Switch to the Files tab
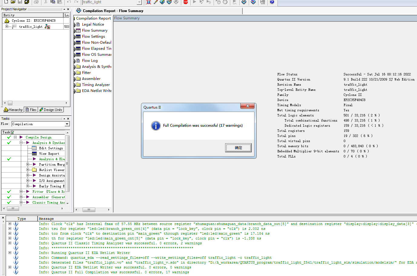Viewport: 417px width, 276px height. click(31, 110)
